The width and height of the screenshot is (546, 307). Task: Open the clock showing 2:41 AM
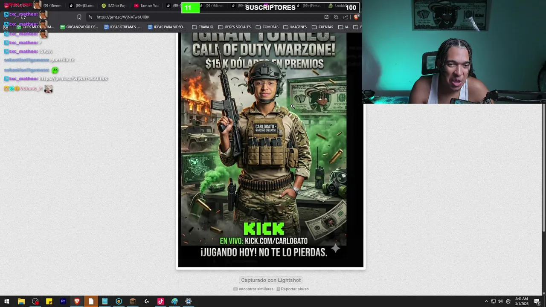coord(521,301)
